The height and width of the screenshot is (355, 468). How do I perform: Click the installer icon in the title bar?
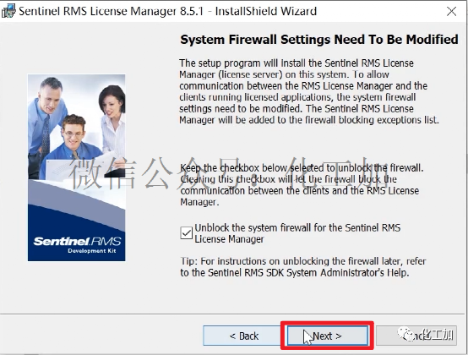coord(8,11)
